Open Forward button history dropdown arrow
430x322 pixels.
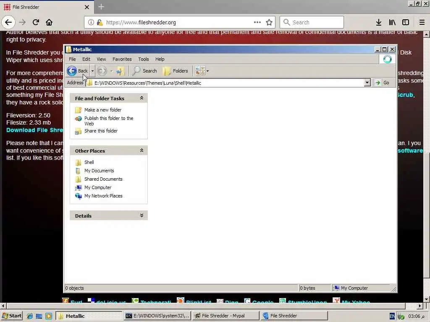point(111,71)
